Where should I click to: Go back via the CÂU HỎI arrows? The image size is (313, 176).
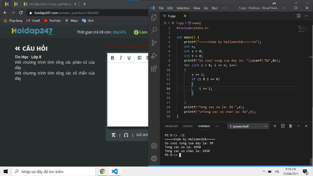[x=17, y=48]
